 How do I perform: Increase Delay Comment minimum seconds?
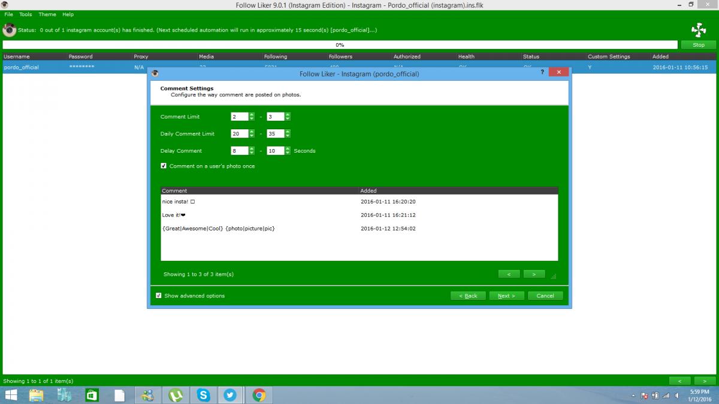252,149
